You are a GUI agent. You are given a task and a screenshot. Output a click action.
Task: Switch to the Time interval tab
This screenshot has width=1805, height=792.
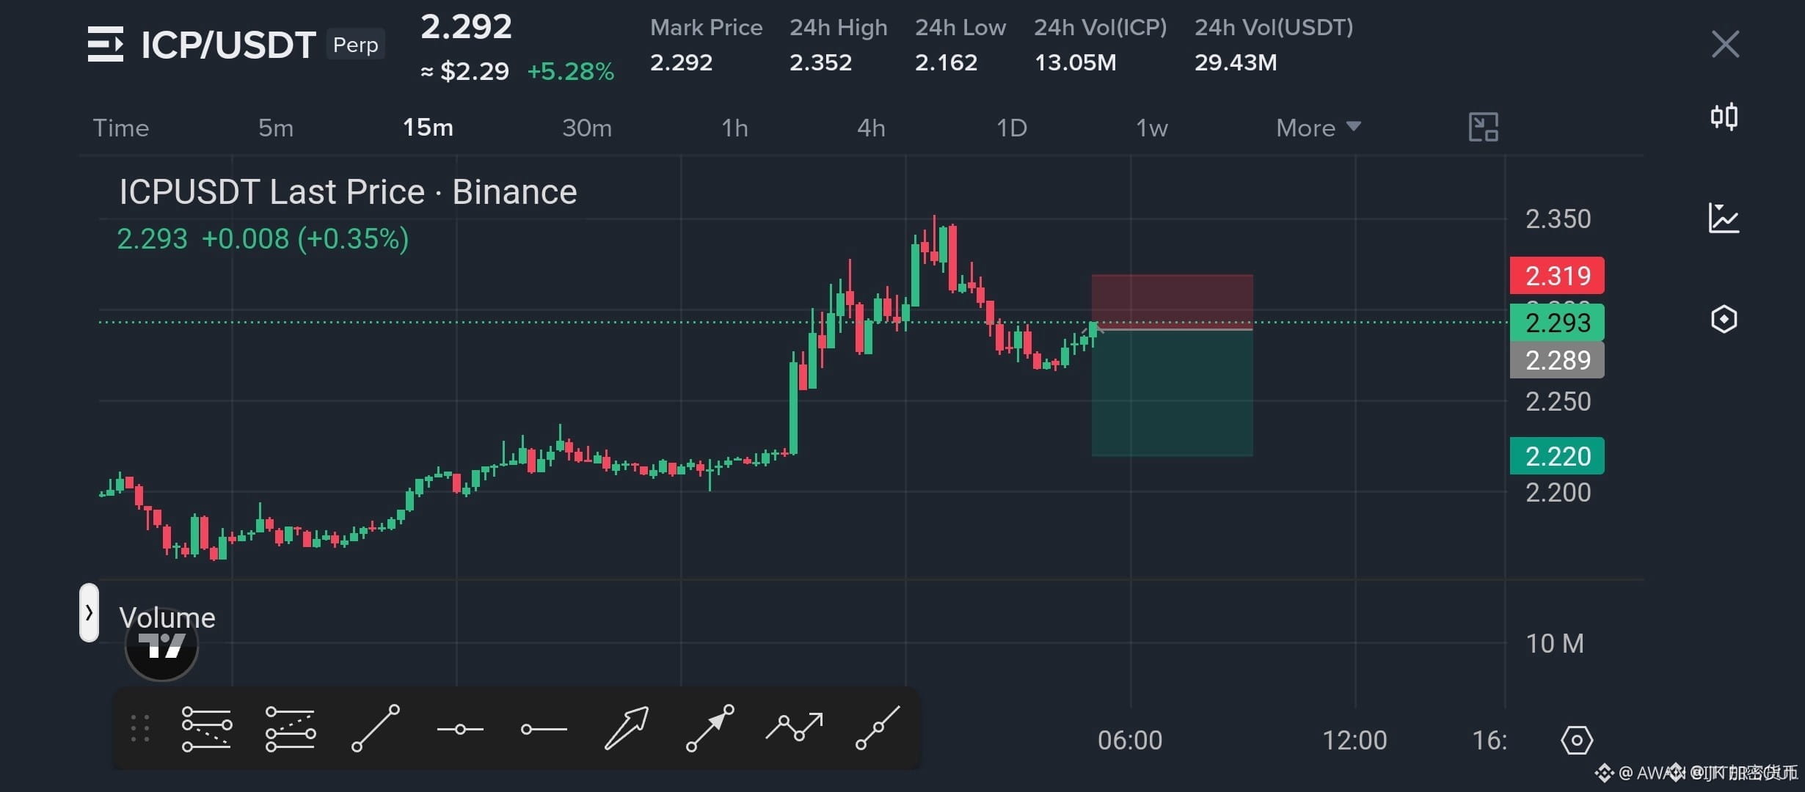point(121,128)
